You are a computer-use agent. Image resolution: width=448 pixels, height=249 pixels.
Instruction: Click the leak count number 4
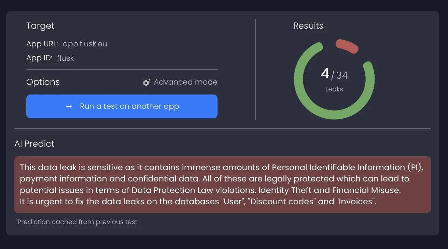pos(325,74)
